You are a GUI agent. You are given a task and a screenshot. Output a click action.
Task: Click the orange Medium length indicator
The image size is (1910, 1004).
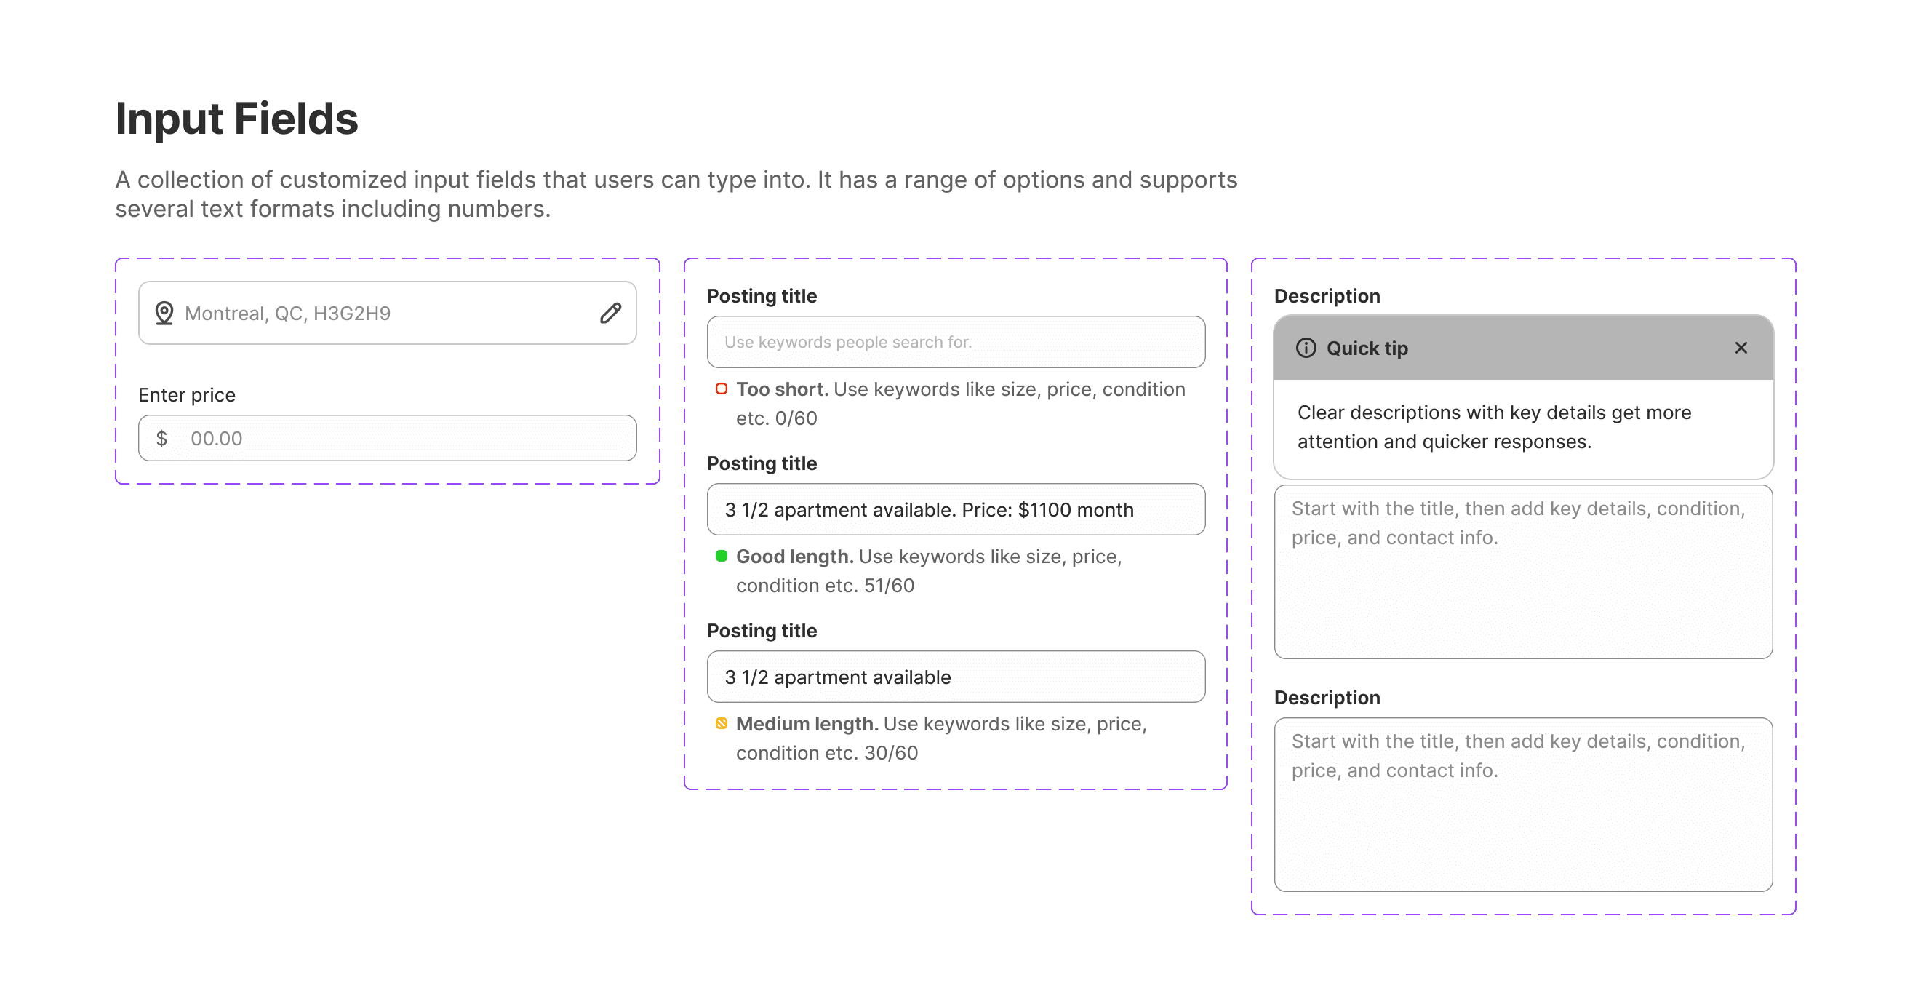pos(721,723)
